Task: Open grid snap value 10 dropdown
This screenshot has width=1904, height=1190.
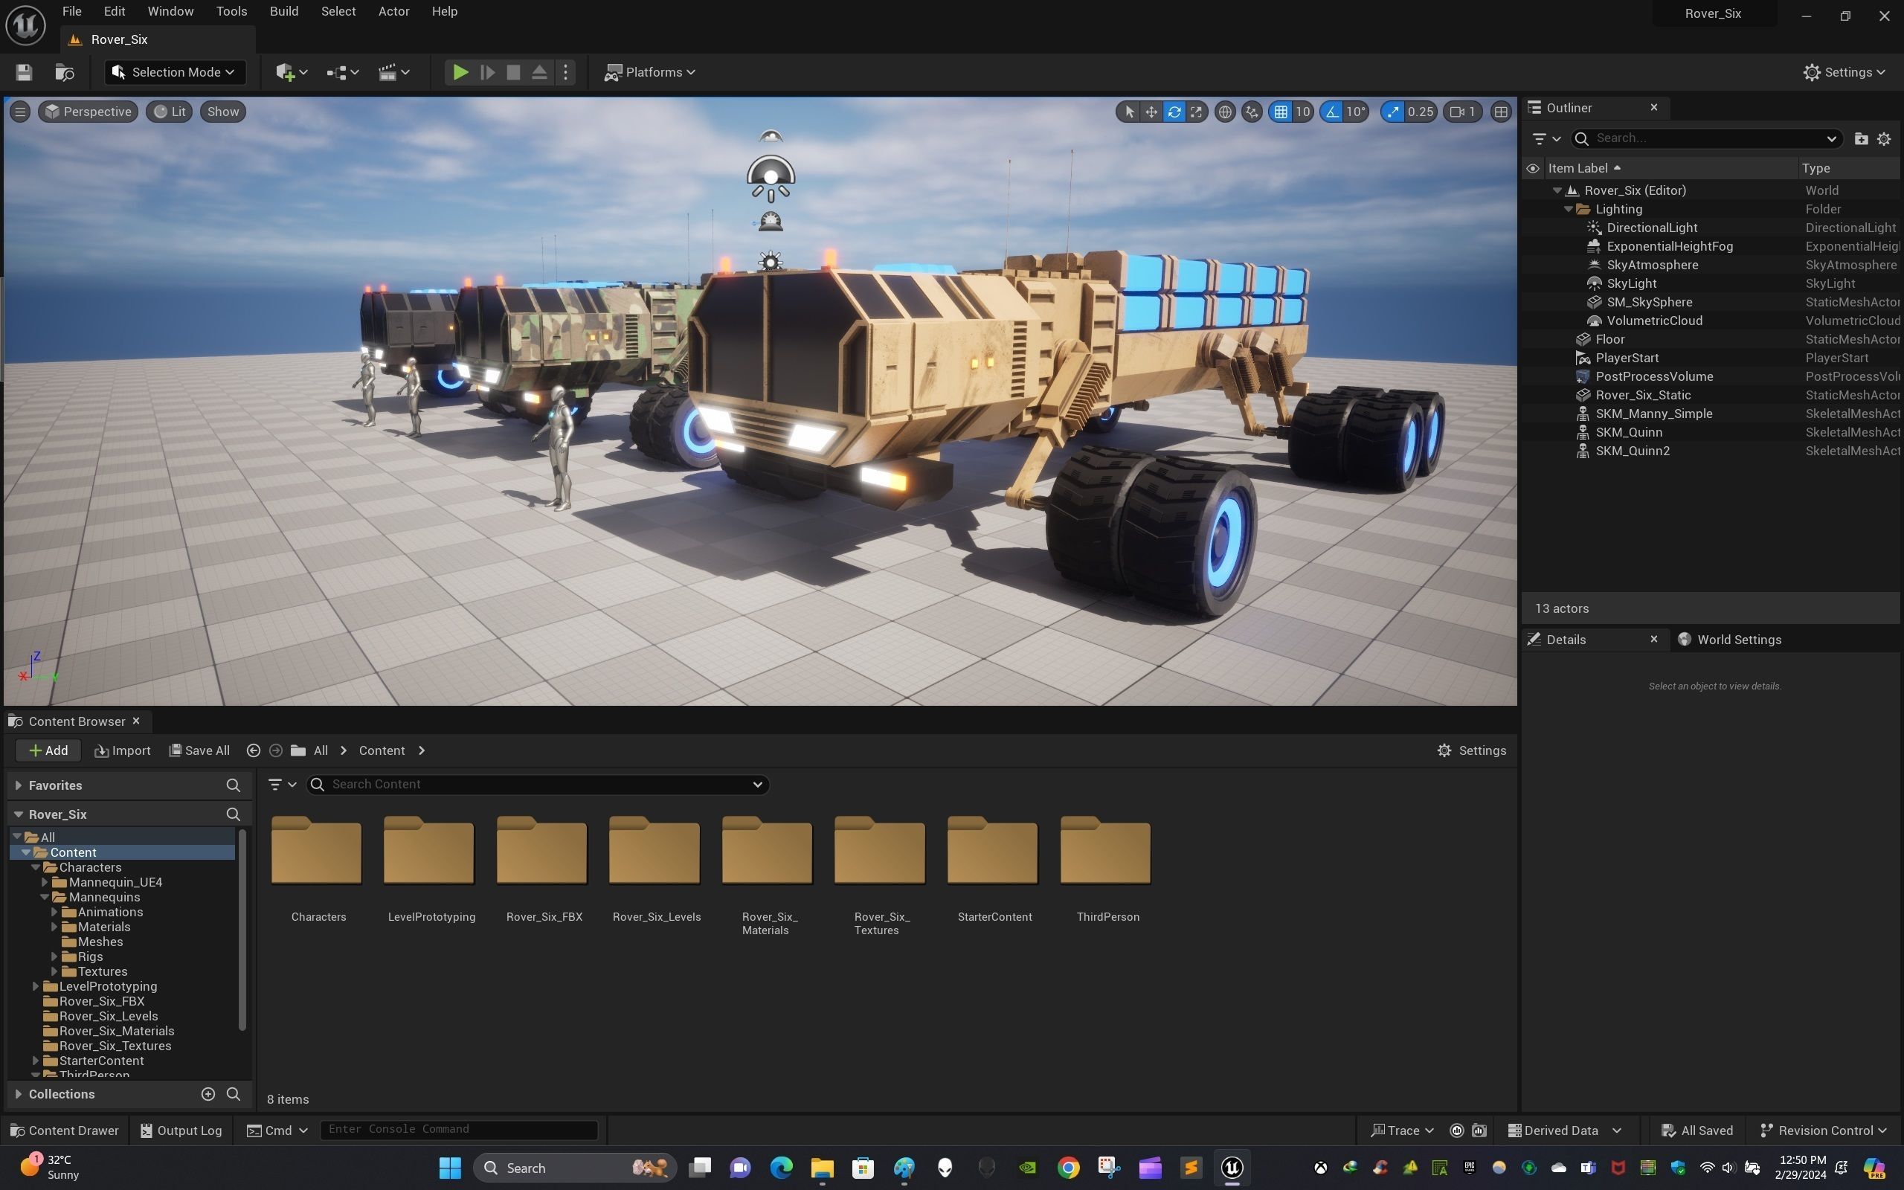Action: (x=1303, y=112)
